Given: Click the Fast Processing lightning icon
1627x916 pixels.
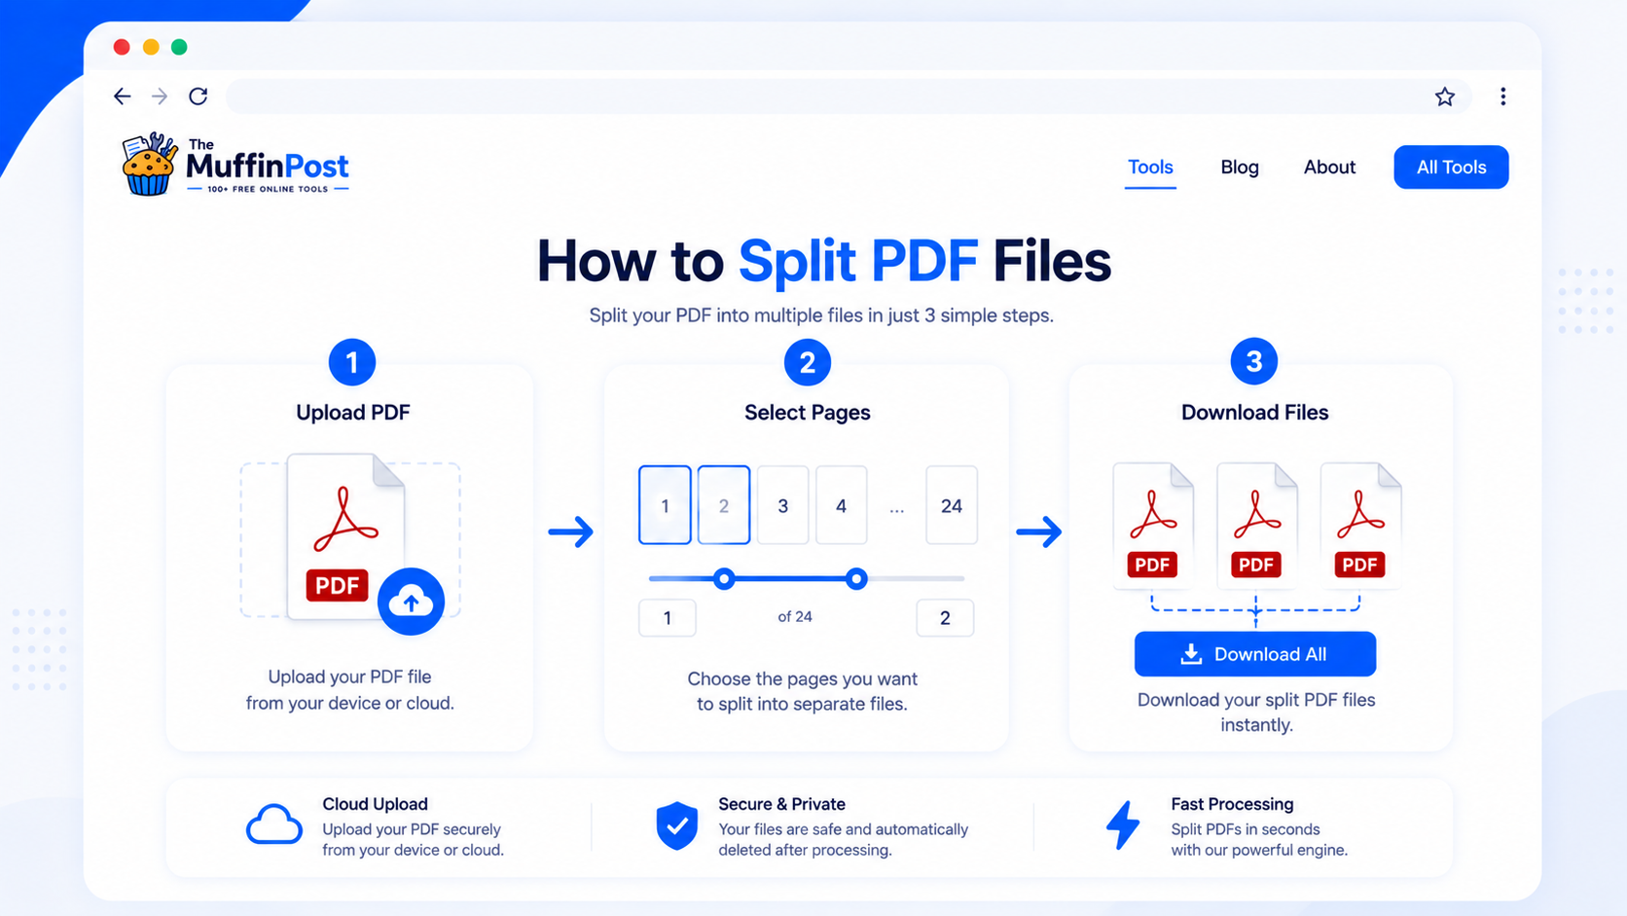Looking at the screenshot, I should [1123, 825].
